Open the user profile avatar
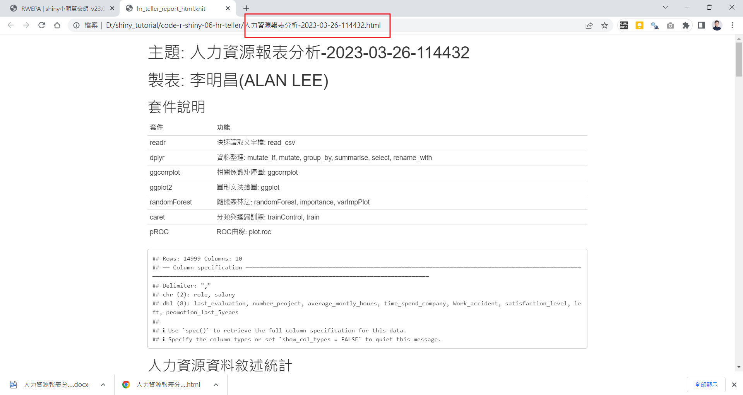The height and width of the screenshot is (395, 743). 717,26
